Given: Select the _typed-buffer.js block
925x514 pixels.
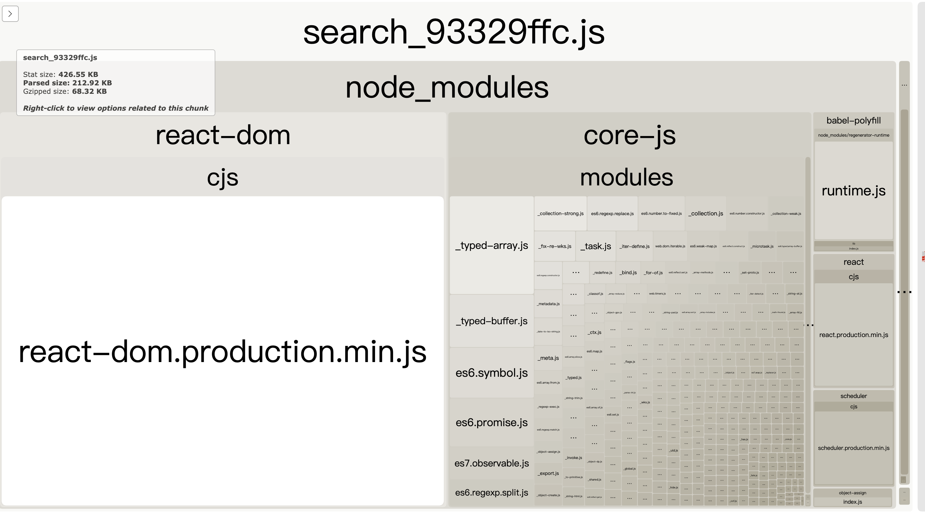Looking at the screenshot, I should [492, 321].
